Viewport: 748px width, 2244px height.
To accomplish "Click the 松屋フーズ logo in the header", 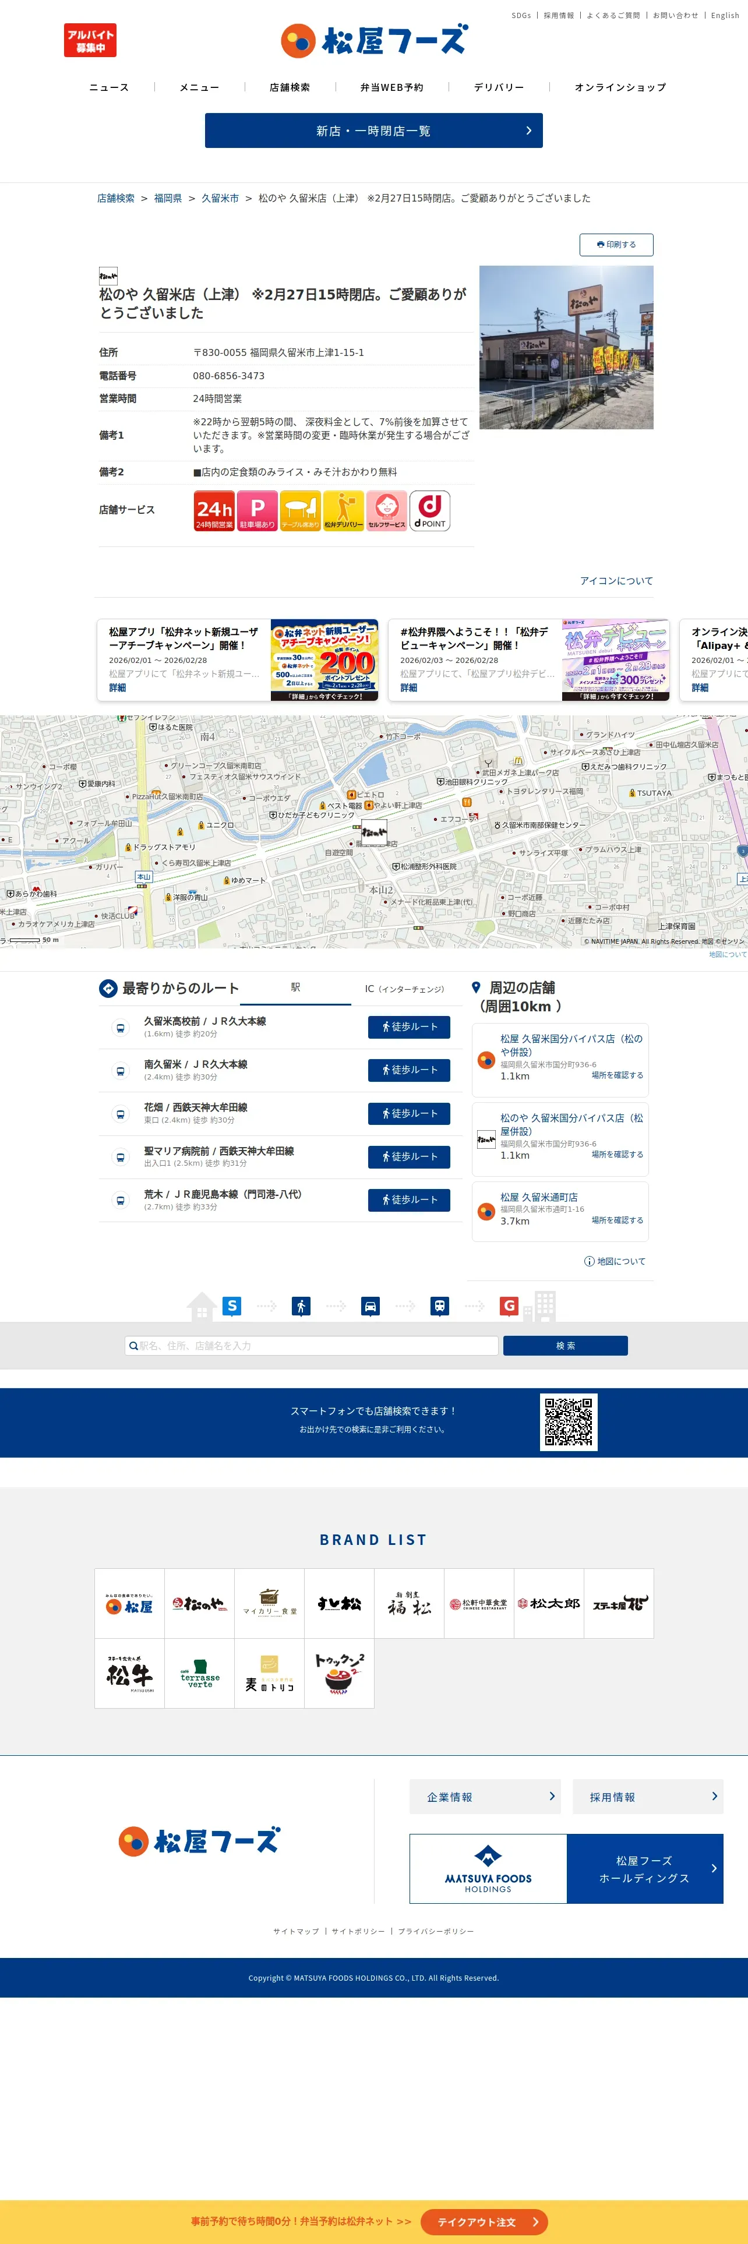I will (373, 41).
